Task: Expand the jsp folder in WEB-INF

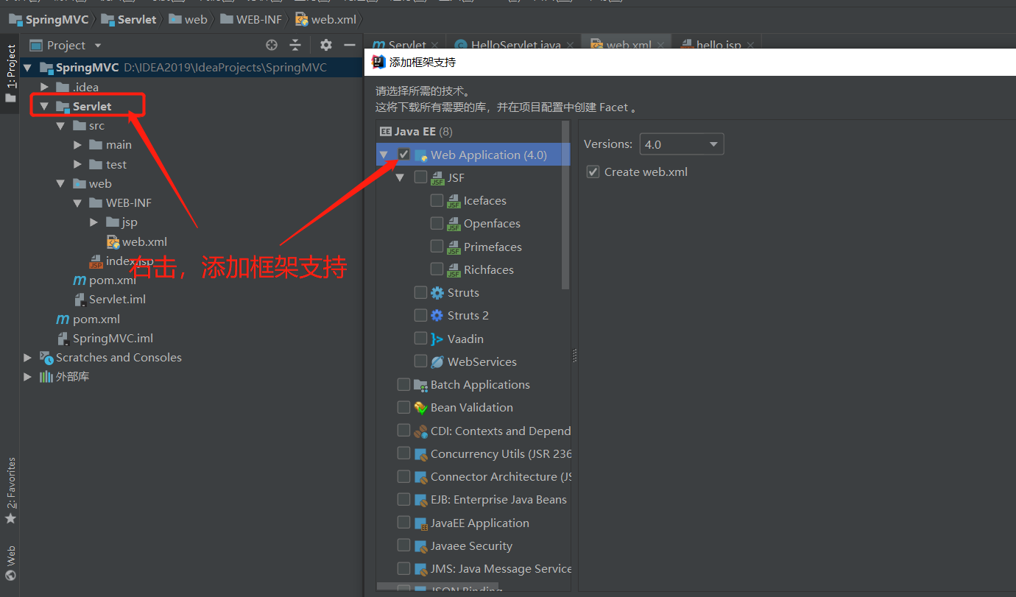Action: coord(94,222)
